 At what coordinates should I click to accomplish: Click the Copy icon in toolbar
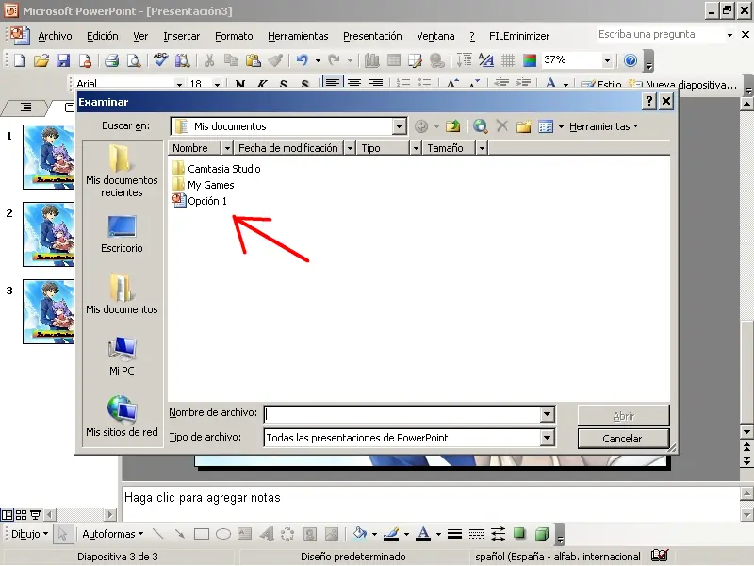[231, 60]
